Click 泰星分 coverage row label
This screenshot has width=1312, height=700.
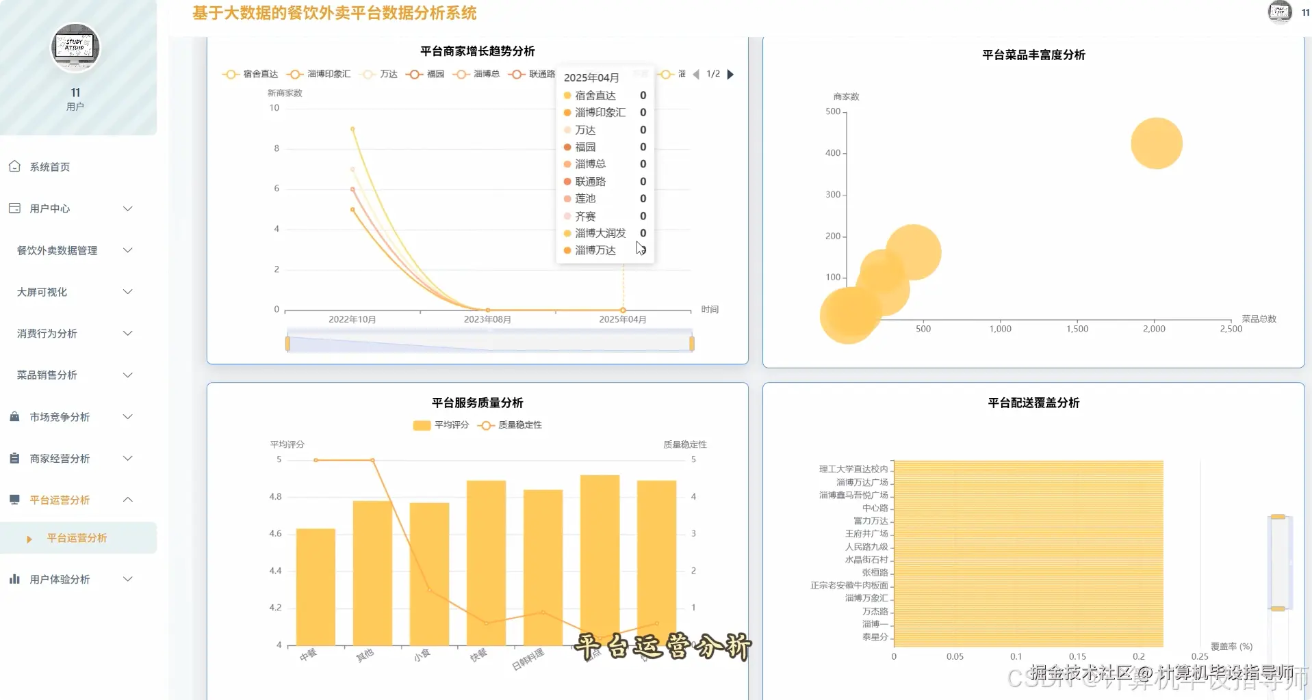(x=875, y=636)
